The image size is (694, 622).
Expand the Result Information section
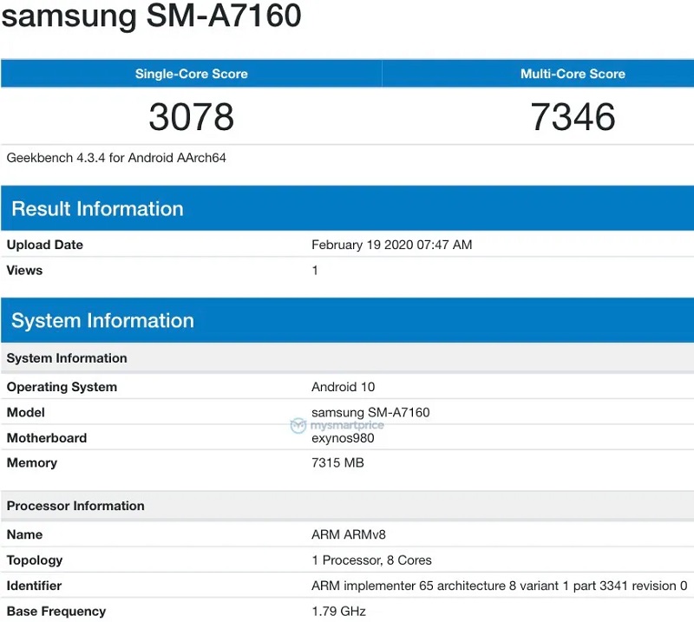point(97,208)
